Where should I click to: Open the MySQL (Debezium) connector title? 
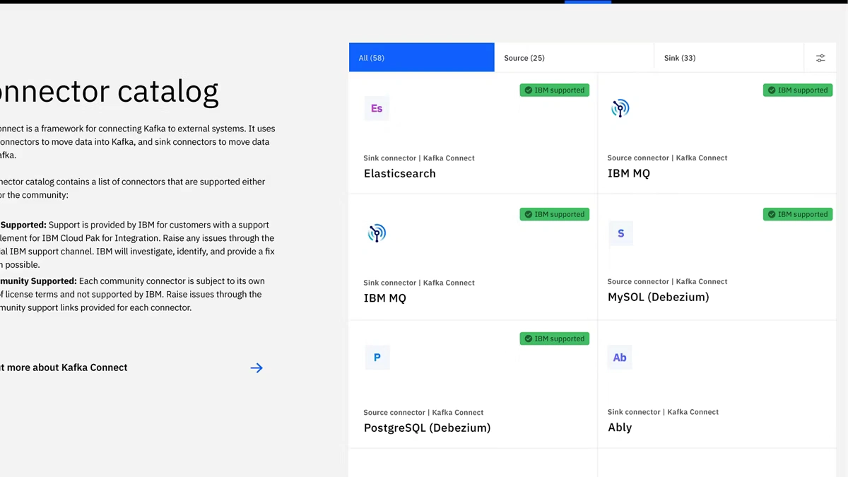[658, 297]
